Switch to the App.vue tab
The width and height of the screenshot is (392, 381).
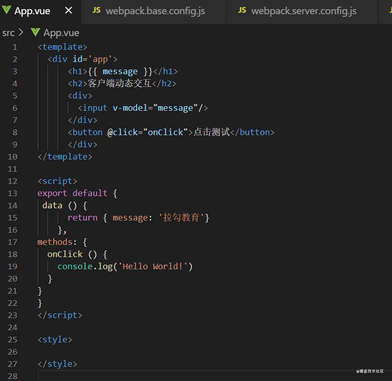pos(40,11)
